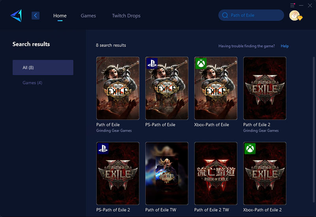Click the '8 search results' count text
Viewport: 316px width, 217px height.
(111, 45)
